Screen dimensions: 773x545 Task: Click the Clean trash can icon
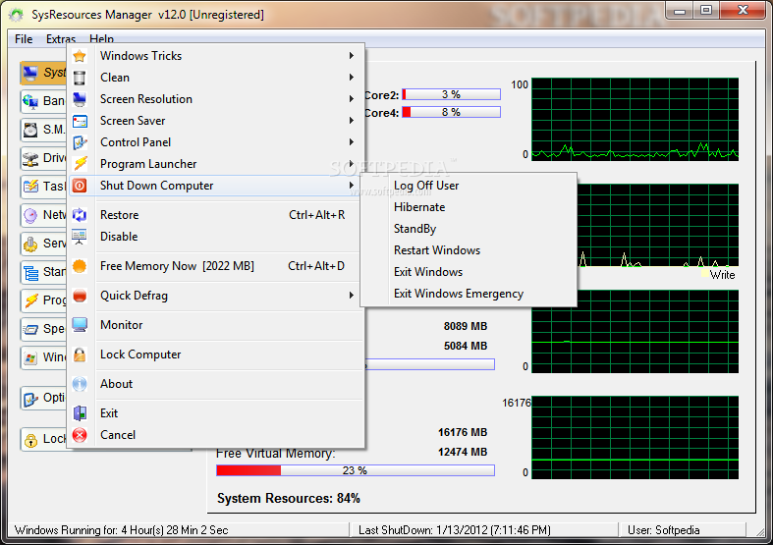pyautogui.click(x=80, y=78)
